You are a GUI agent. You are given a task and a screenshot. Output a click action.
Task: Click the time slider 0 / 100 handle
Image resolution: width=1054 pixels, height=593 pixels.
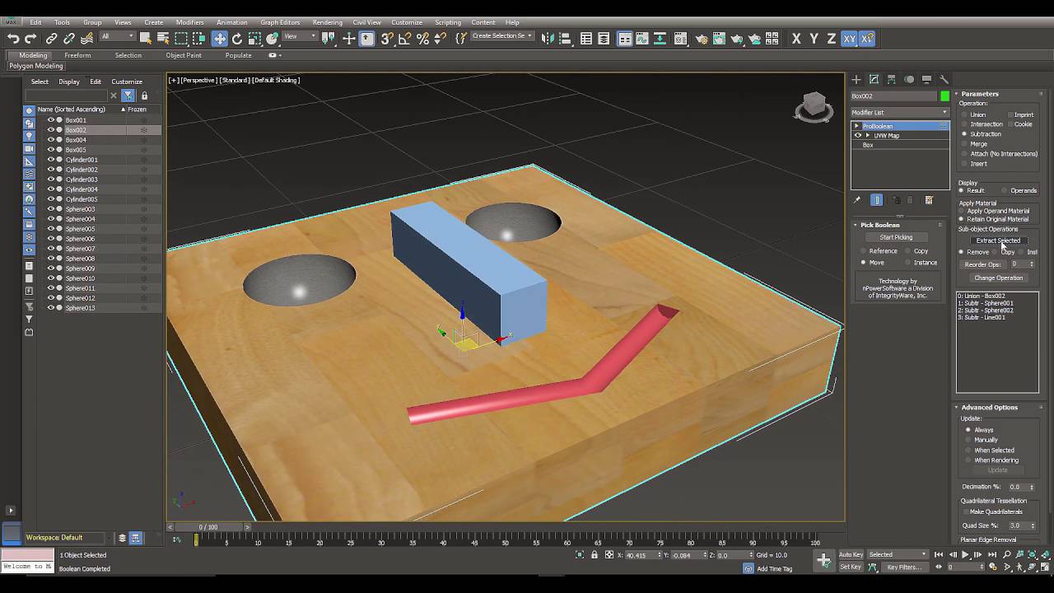(208, 527)
